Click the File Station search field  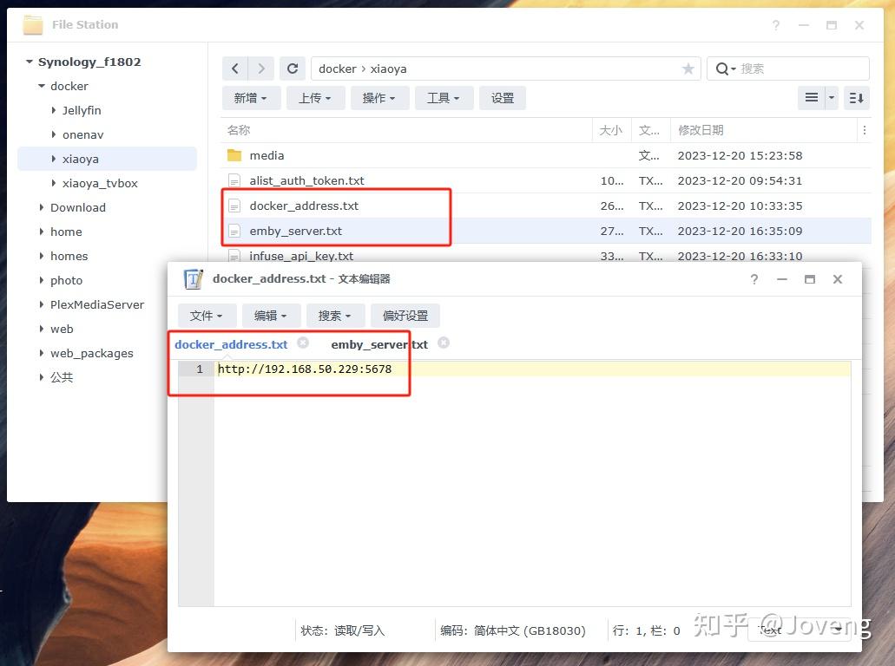click(788, 69)
